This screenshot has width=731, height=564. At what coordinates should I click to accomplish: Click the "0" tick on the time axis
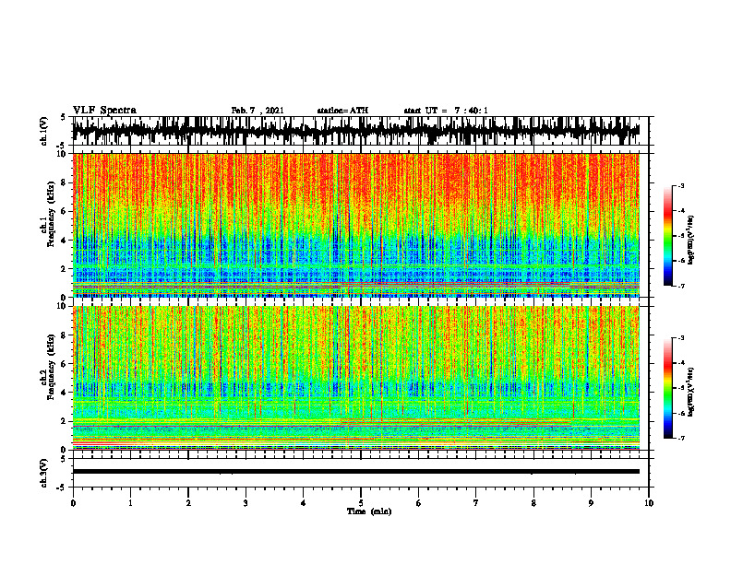pos(73,503)
